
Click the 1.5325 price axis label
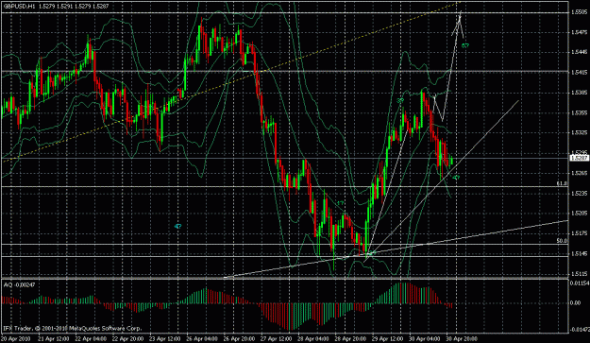pyautogui.click(x=579, y=132)
